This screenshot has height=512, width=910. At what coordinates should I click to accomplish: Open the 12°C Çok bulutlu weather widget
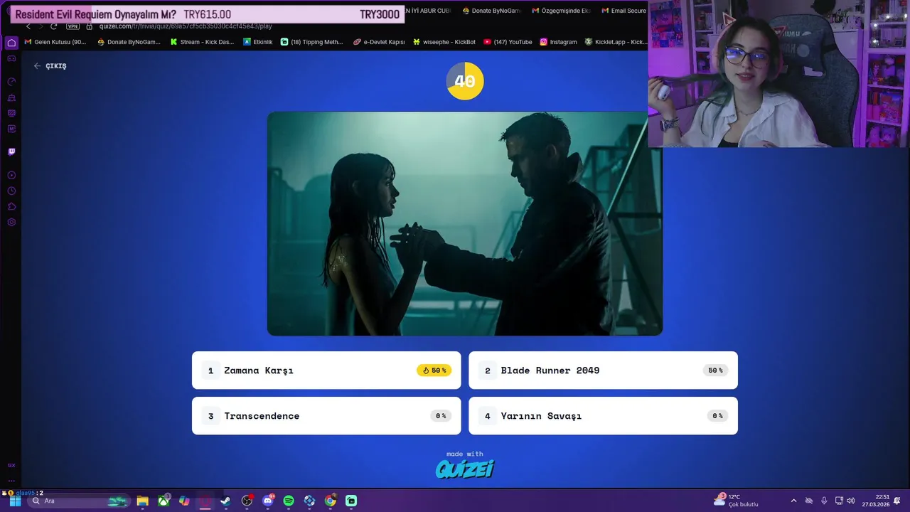point(737,501)
